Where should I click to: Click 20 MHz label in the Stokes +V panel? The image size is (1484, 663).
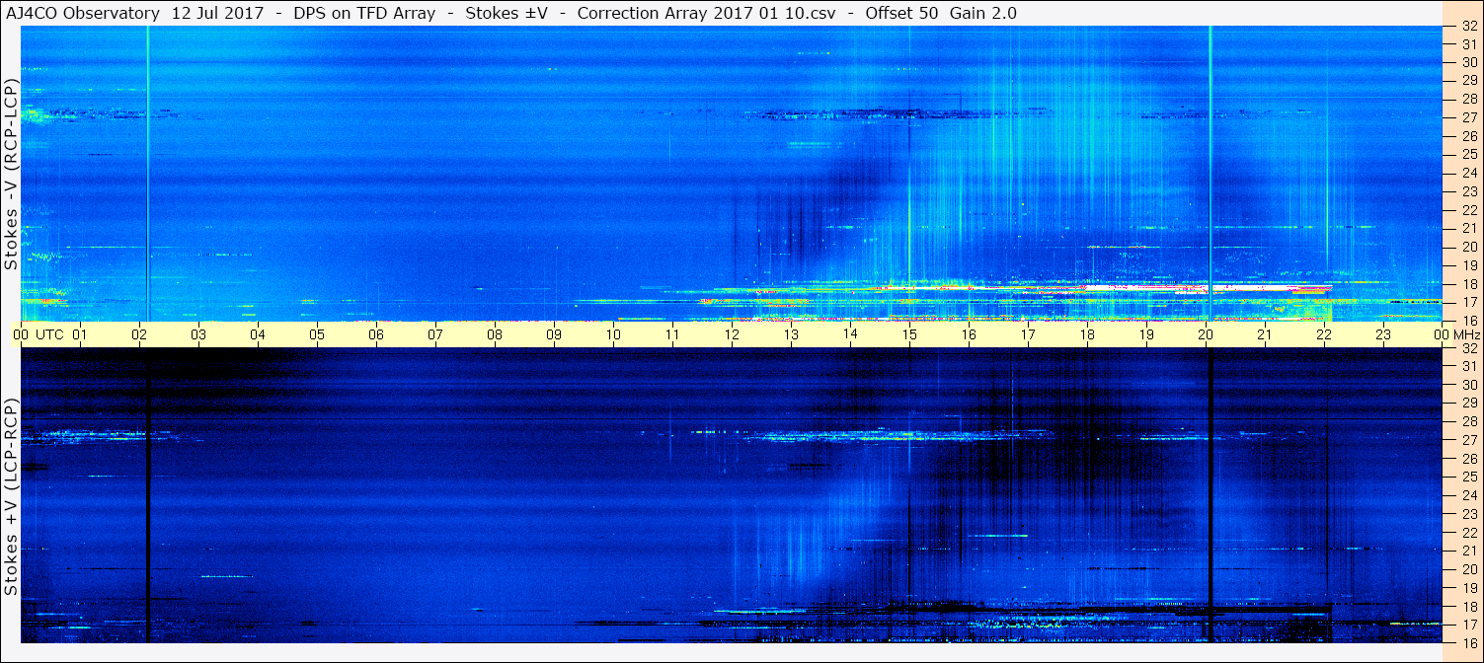(x=1469, y=569)
